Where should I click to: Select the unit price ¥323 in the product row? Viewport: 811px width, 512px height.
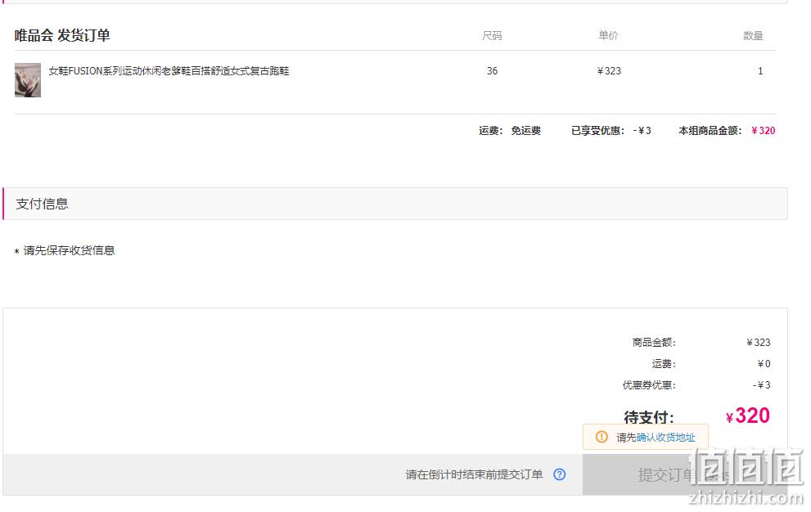(609, 71)
